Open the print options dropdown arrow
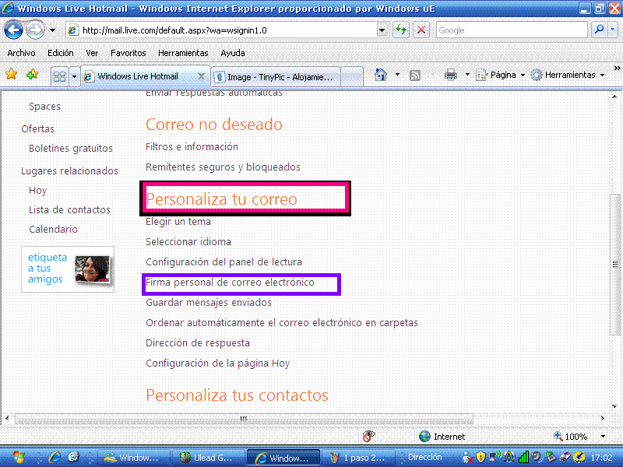Image resolution: width=623 pixels, height=467 pixels. tap(467, 74)
